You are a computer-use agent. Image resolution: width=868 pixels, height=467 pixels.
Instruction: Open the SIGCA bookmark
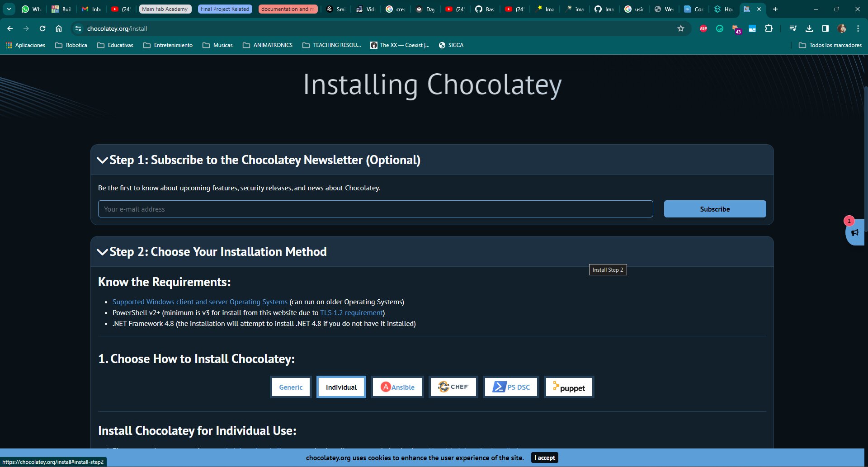point(451,45)
